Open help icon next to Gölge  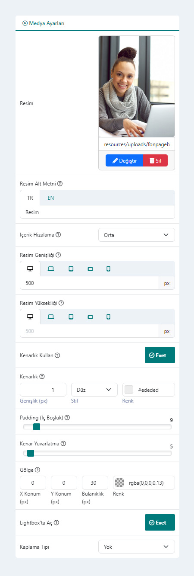[38, 470]
